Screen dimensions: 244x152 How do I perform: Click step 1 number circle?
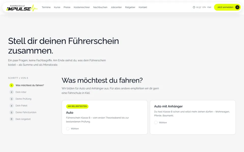click(11, 85)
